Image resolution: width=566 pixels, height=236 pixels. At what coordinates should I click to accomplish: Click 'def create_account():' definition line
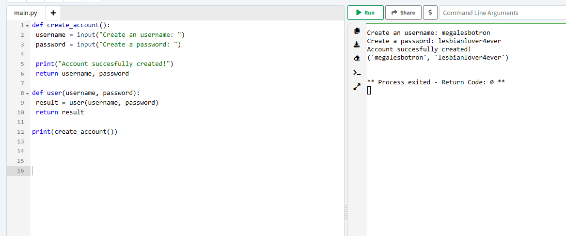coord(71,25)
